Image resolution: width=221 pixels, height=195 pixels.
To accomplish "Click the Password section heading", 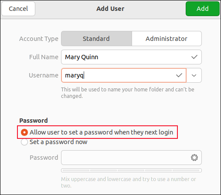I will [34, 121].
